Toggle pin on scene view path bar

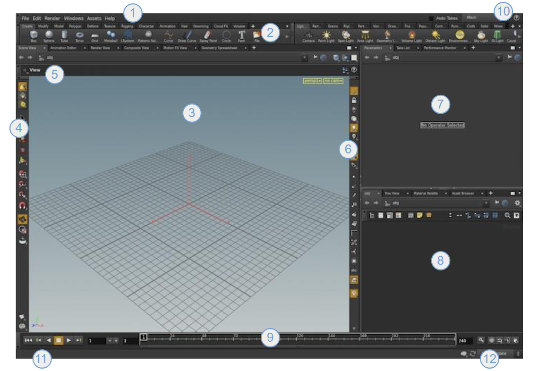(x=315, y=58)
